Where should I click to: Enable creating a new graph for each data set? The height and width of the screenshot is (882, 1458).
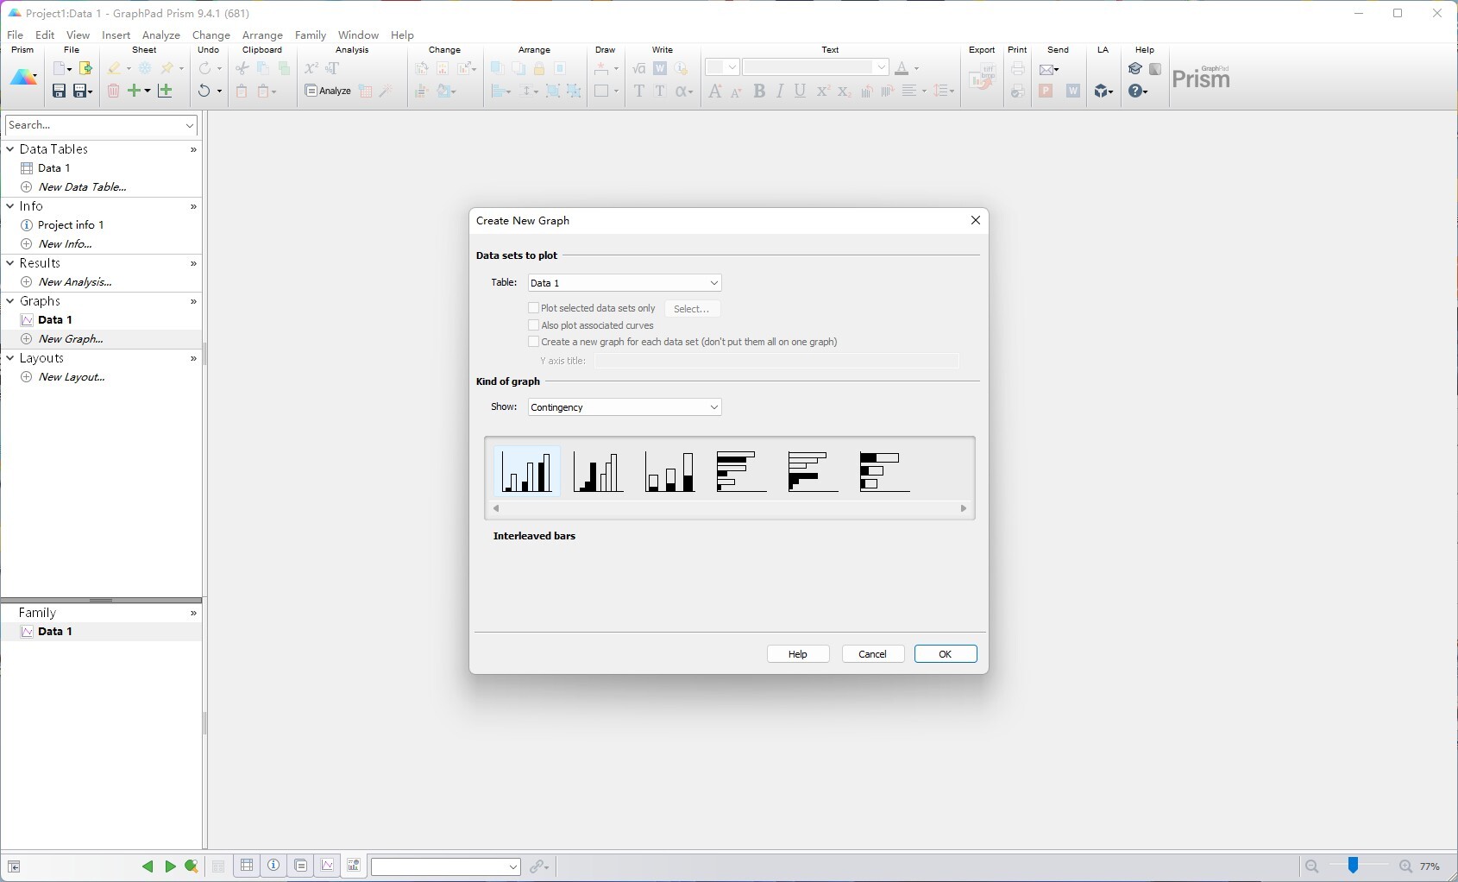click(x=533, y=341)
